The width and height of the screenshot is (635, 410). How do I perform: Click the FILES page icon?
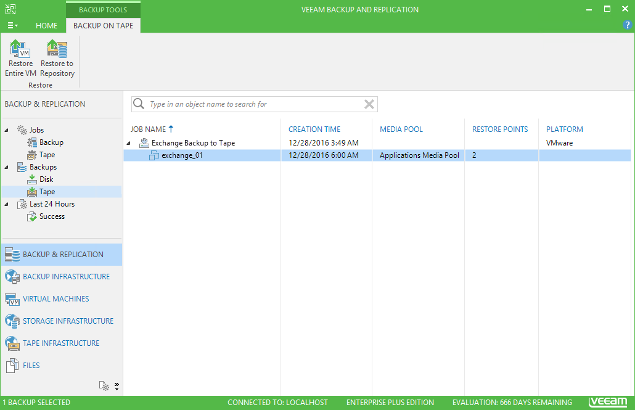tap(12, 366)
